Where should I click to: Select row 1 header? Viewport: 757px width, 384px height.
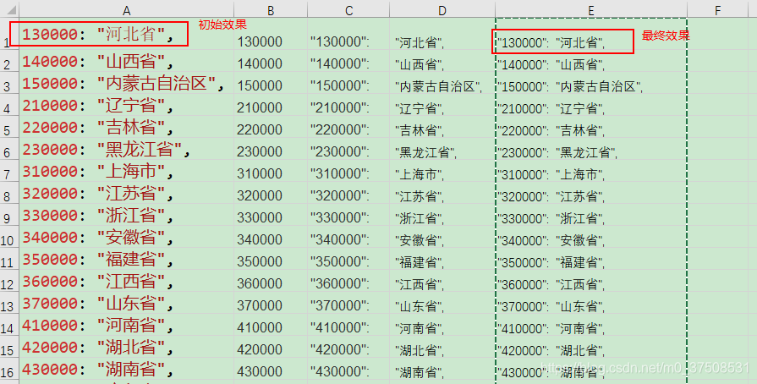click(x=9, y=35)
